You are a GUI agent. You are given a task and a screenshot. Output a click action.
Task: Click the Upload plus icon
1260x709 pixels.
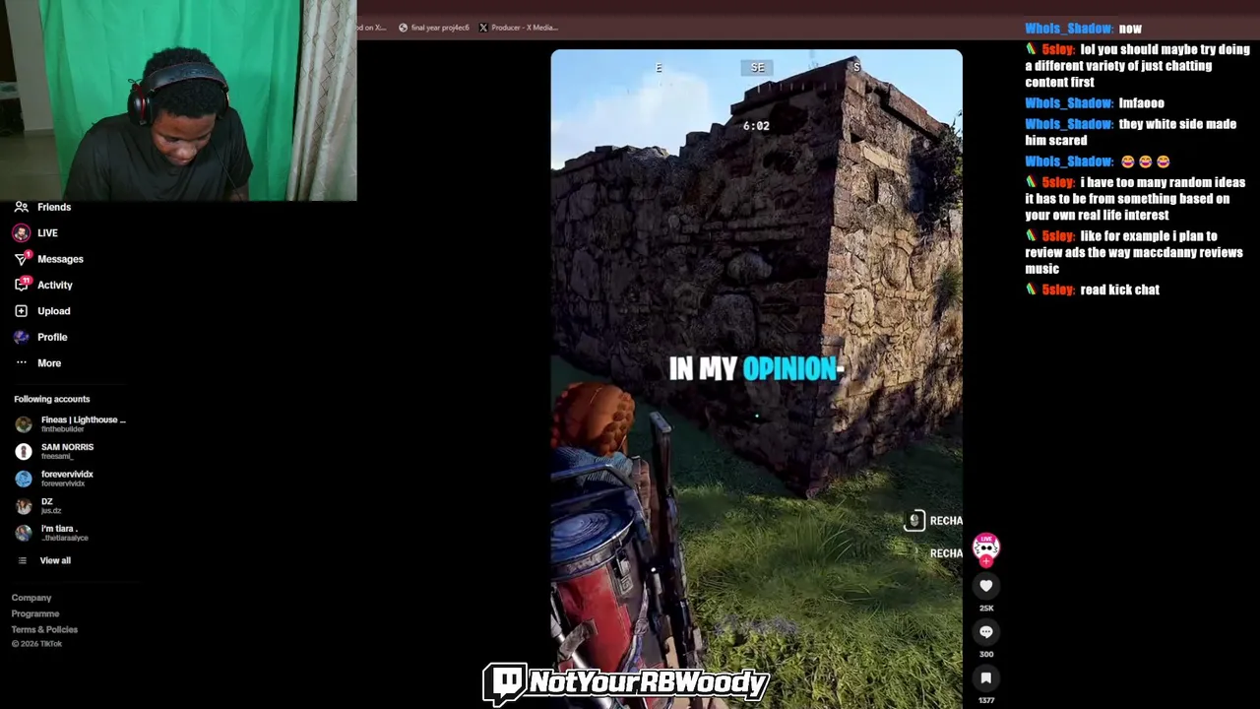click(x=22, y=311)
